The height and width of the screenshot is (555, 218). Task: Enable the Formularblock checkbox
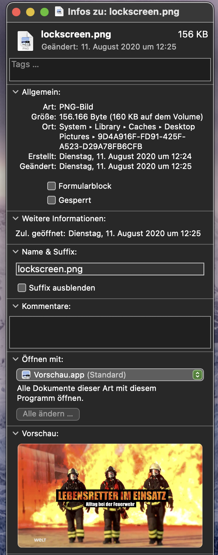(x=52, y=186)
